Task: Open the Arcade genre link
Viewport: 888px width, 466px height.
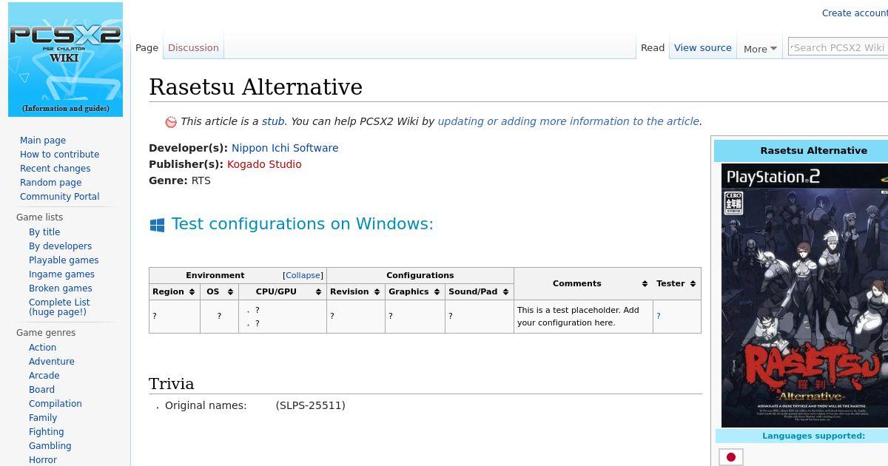Action: pos(44,376)
